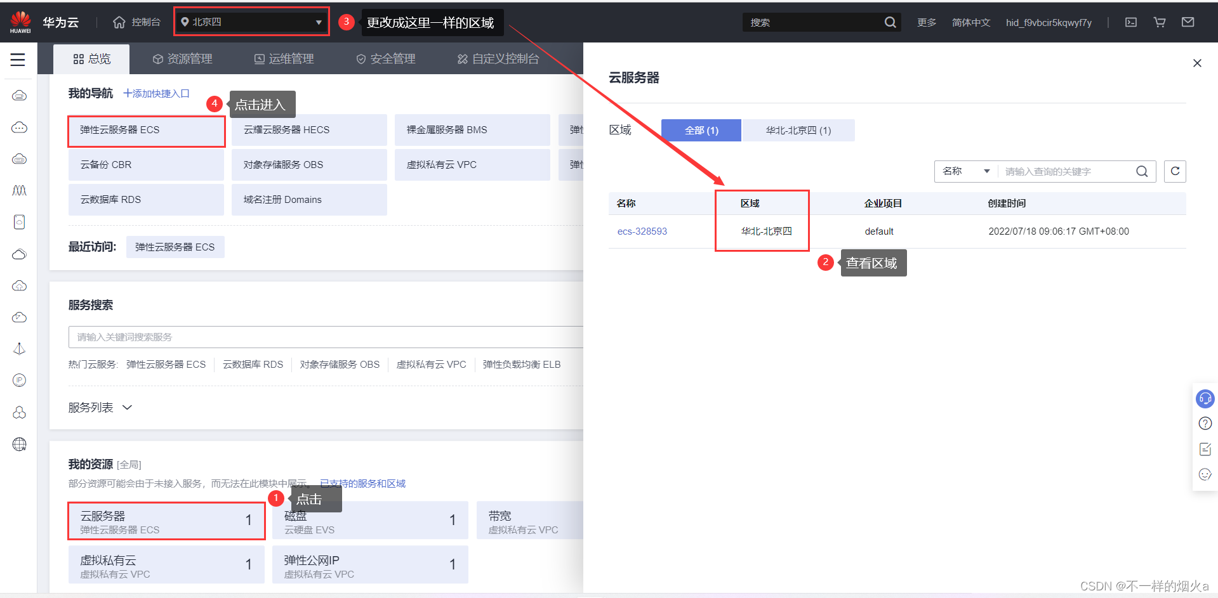Click the 弹性公网IP resource card
The image size is (1218, 598).
[x=371, y=564]
